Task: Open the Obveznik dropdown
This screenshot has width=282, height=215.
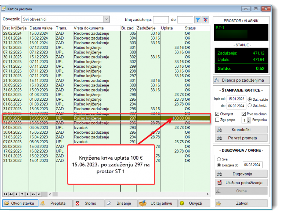Action: [106, 19]
